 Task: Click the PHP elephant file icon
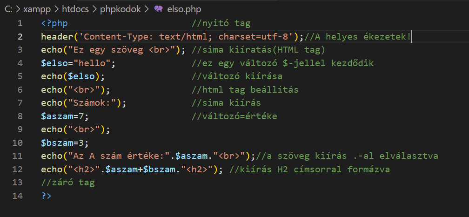(x=158, y=9)
